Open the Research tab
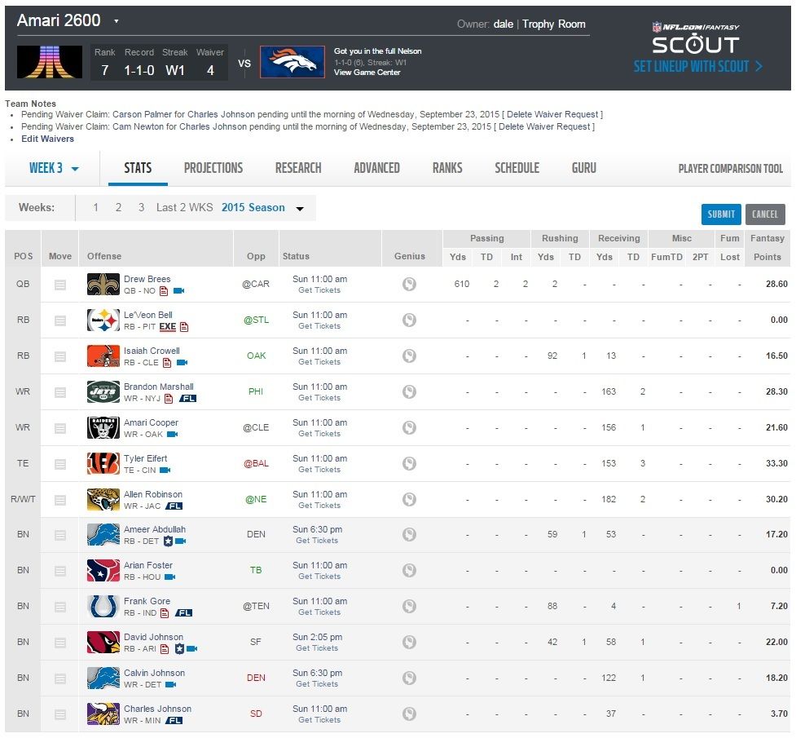This screenshot has height=738, width=796. coord(298,168)
